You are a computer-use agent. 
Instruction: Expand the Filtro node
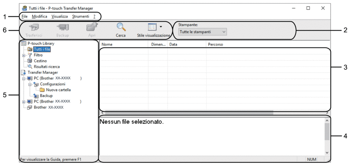click(23, 55)
